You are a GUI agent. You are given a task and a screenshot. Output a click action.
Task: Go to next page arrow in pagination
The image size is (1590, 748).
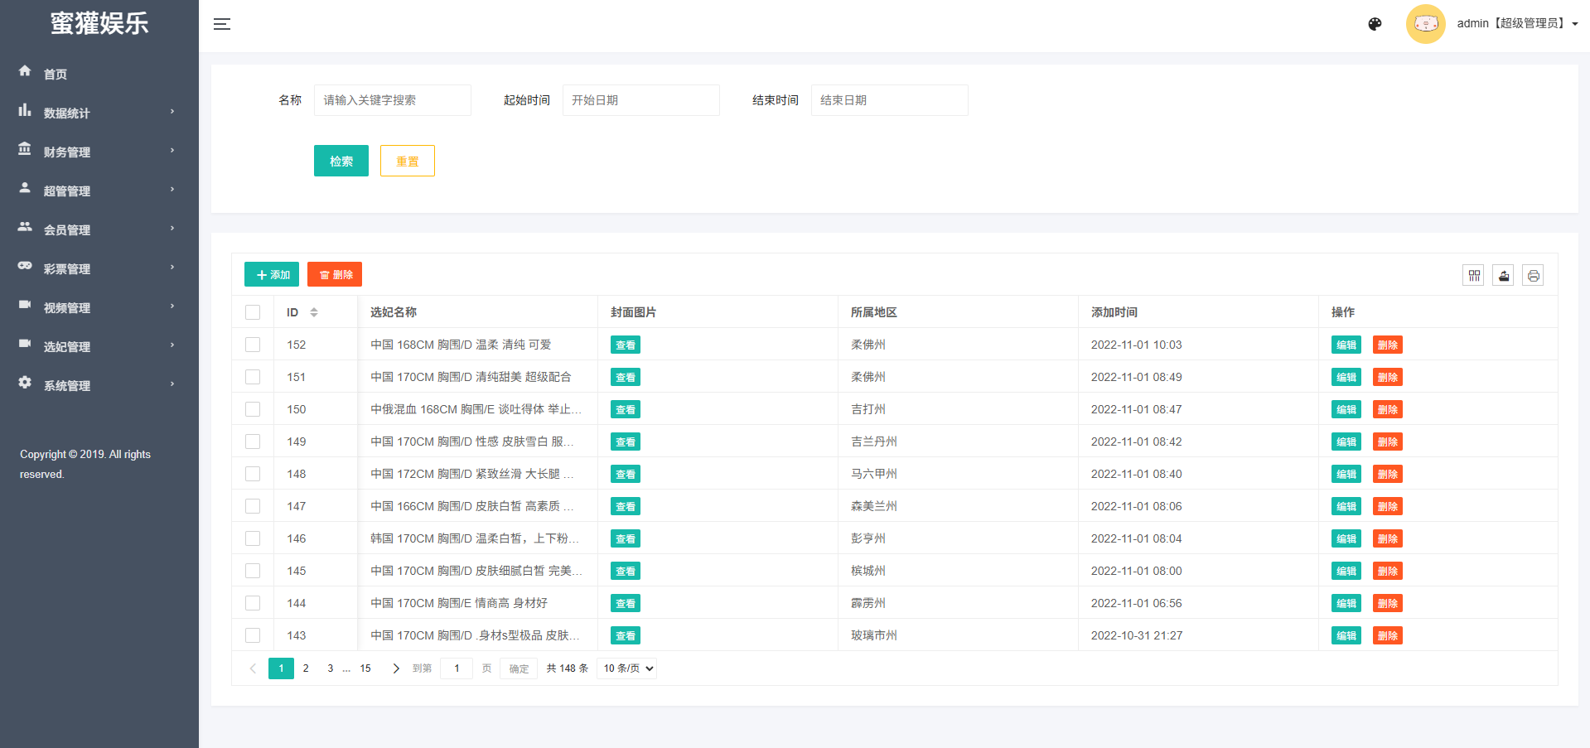[x=396, y=668]
